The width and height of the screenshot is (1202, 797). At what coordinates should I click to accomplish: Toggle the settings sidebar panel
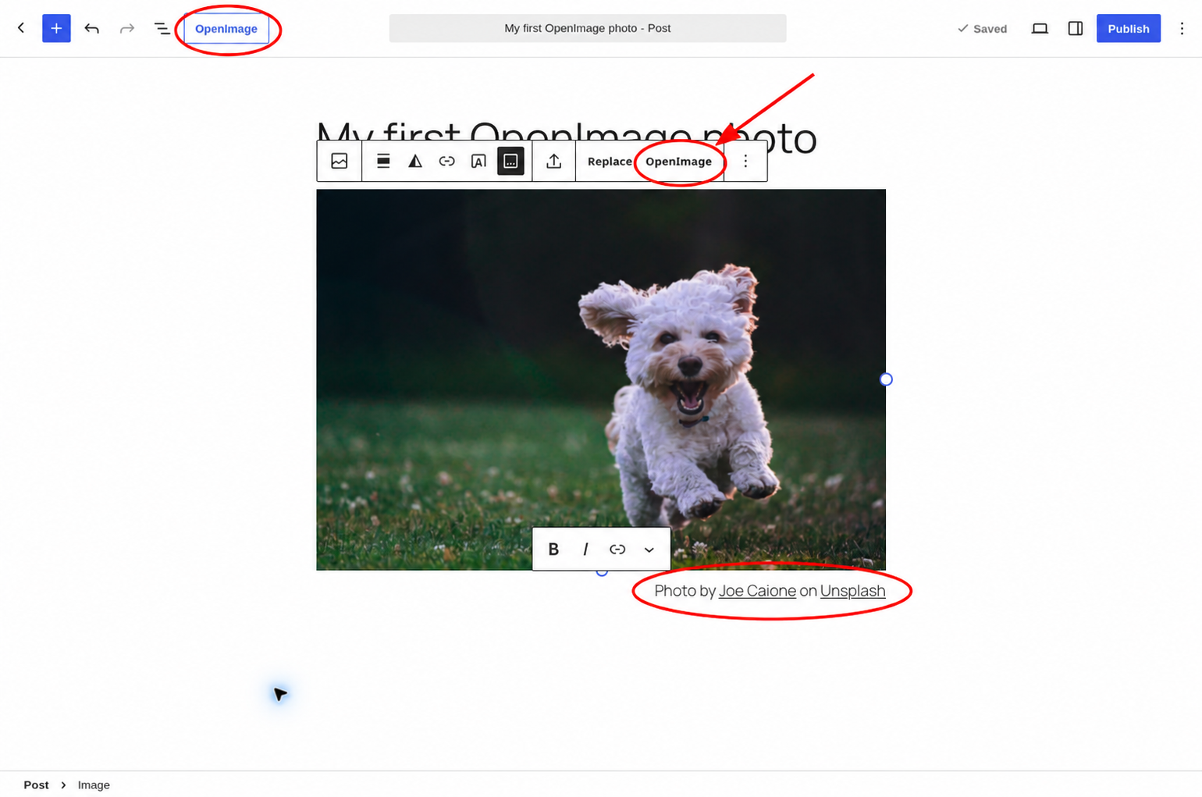tap(1076, 29)
